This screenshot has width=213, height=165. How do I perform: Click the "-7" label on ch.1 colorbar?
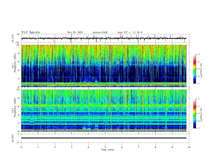click(198, 84)
